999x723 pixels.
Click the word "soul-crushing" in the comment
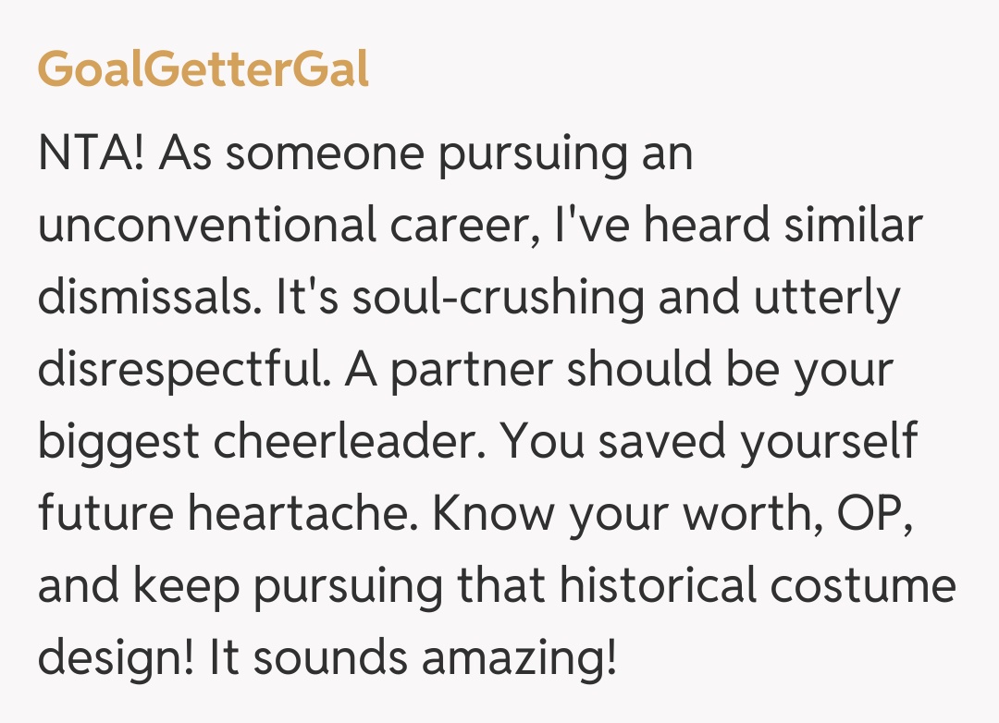click(487, 298)
